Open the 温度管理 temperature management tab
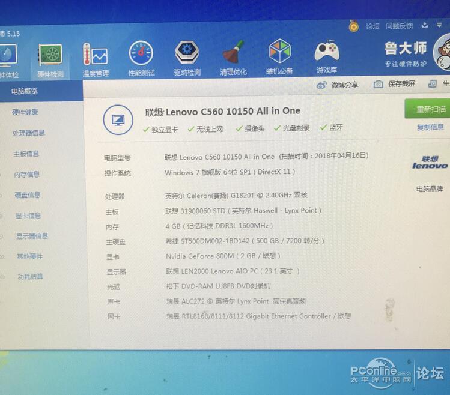450x395 pixels. [x=96, y=59]
